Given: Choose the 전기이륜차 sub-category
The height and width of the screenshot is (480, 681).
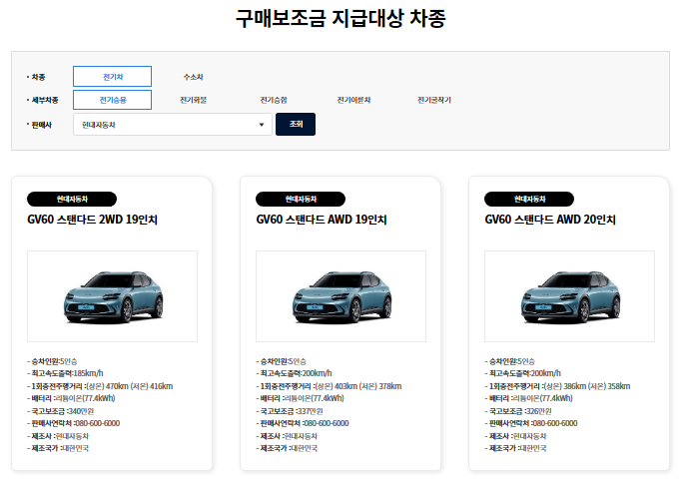Looking at the screenshot, I should pos(353,100).
